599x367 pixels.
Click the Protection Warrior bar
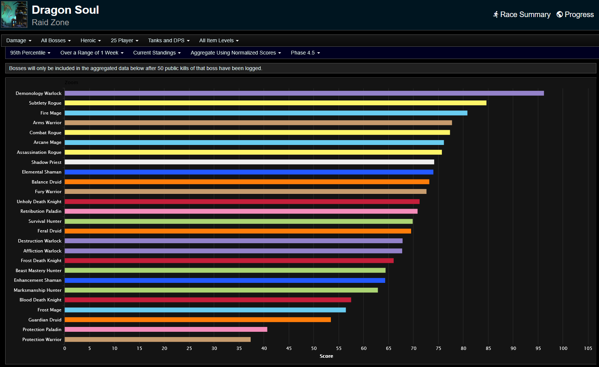(157, 340)
